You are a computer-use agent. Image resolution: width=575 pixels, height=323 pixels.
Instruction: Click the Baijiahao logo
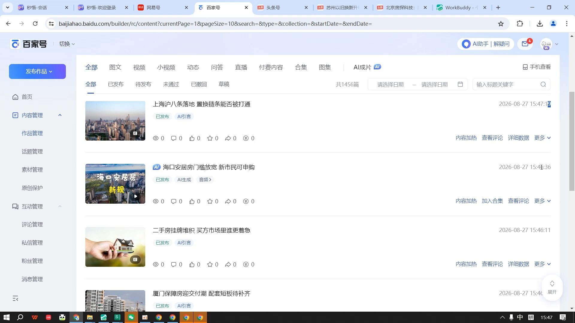click(x=28, y=44)
